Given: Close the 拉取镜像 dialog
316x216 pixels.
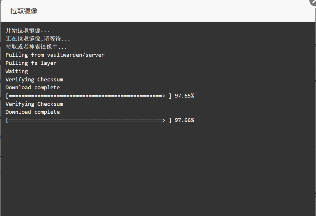Looking at the screenshot, I should (313, 2).
